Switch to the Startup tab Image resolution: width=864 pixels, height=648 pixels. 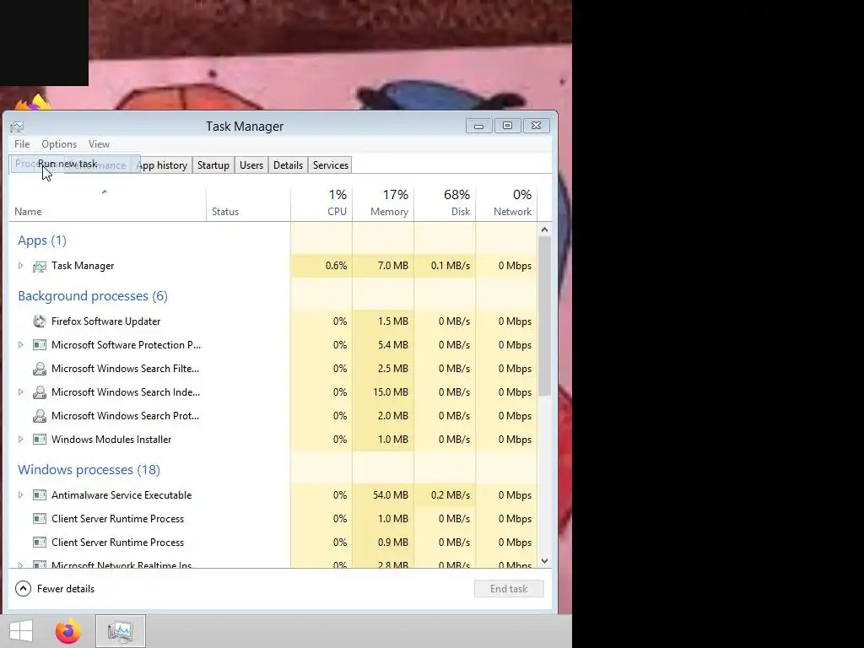(x=213, y=165)
